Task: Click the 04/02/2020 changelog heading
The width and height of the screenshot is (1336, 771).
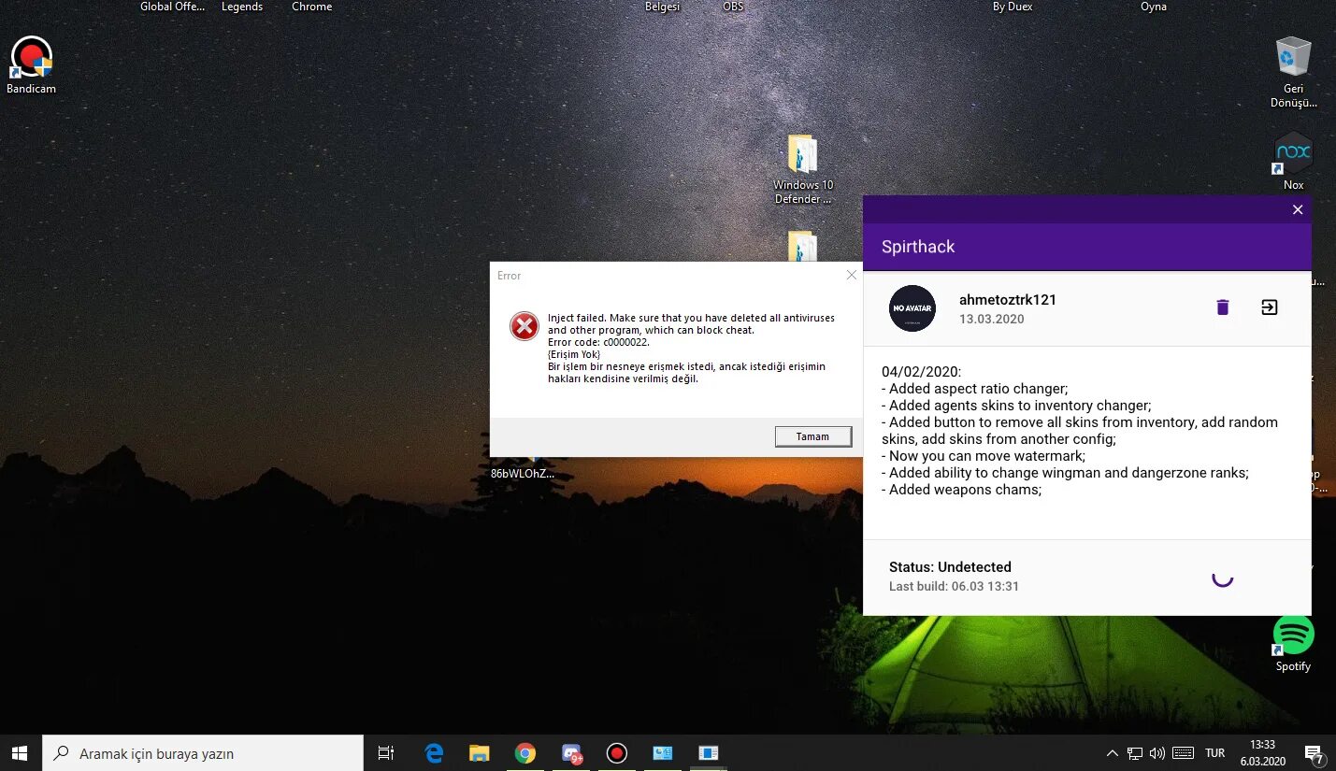Action: (921, 372)
